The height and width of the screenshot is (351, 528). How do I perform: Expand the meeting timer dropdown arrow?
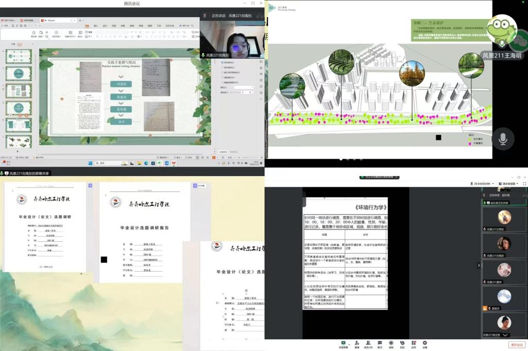point(494,184)
